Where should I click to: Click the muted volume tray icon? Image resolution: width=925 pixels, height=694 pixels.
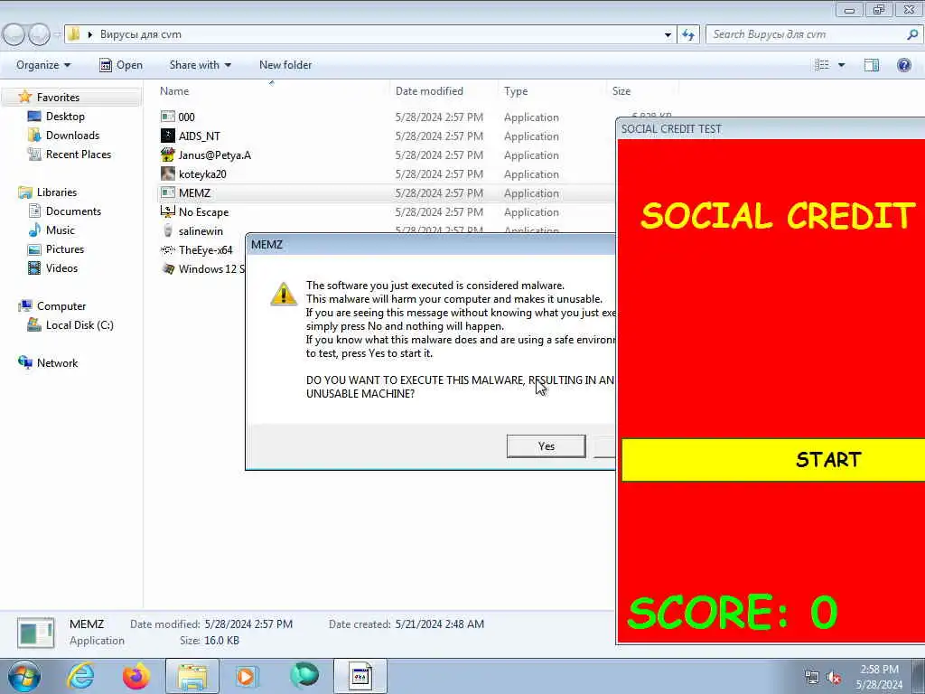tap(834, 677)
